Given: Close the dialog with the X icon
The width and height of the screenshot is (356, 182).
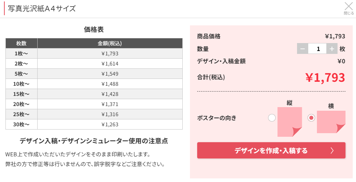Looking at the screenshot, I should 348,7.
